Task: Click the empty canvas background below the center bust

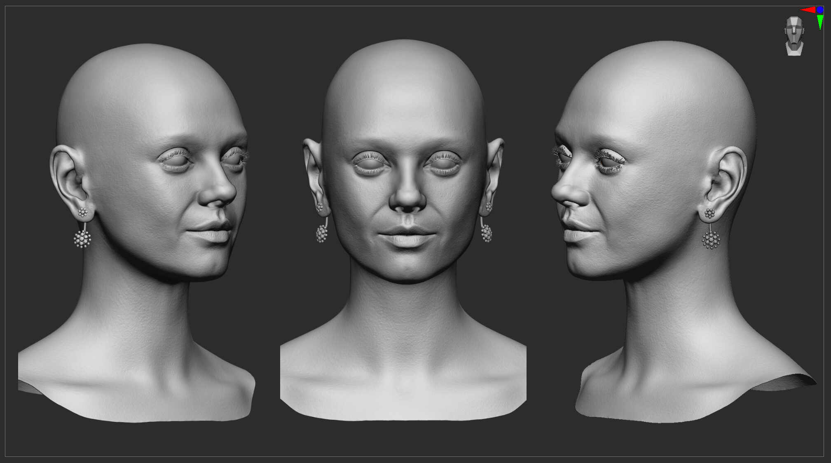Action: 404,439
